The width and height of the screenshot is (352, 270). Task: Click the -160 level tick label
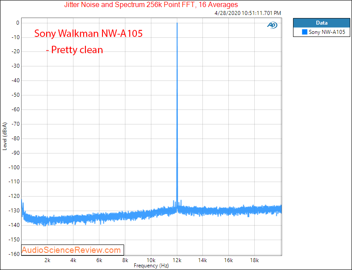[14, 254]
